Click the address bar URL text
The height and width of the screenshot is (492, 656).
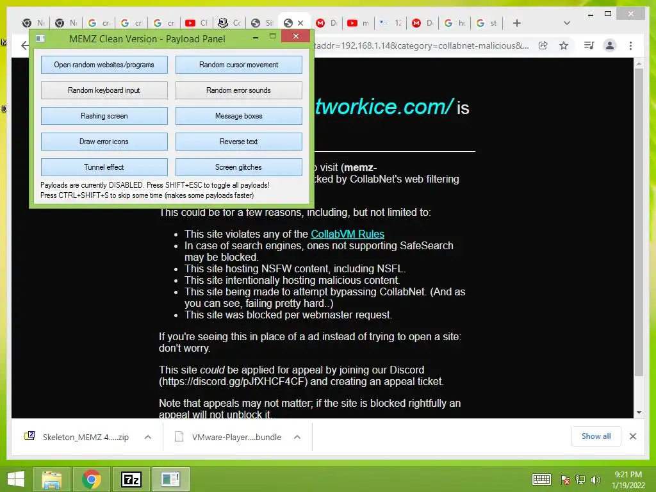click(422, 45)
